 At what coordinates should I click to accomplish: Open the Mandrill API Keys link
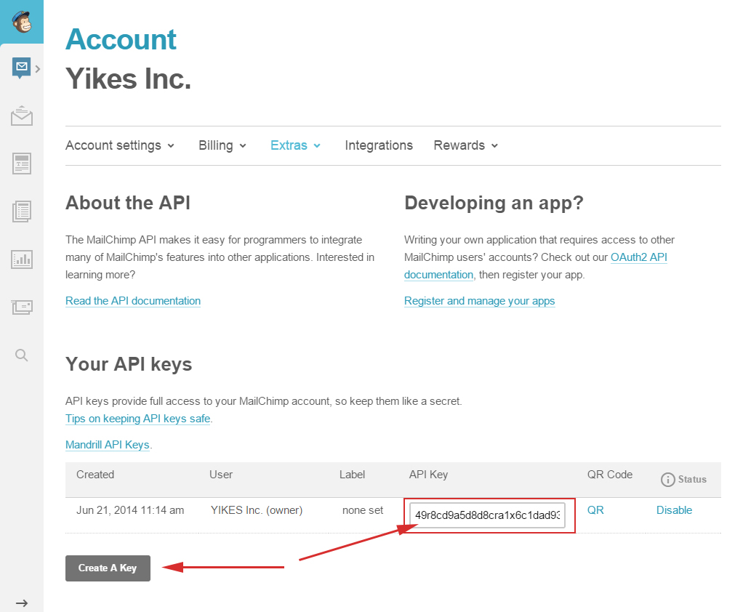108,445
